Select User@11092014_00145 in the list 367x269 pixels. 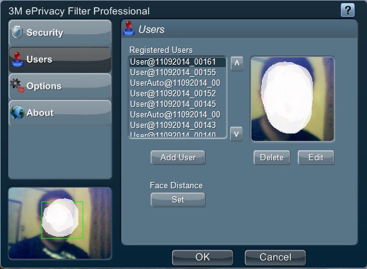[x=177, y=104]
